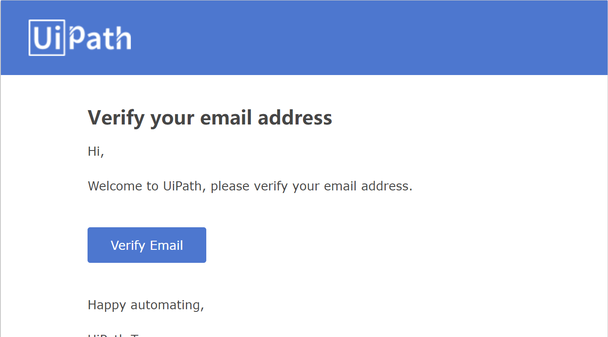Click the word "Verify" on the blue button
This screenshot has width=608, height=337.
(x=128, y=246)
